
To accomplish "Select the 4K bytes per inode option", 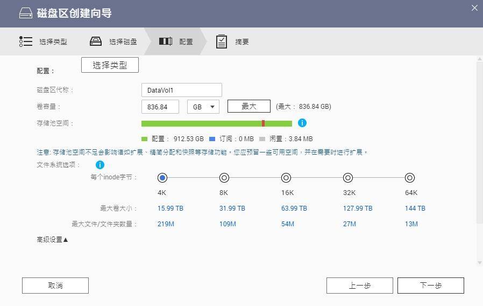I will [x=162, y=178].
